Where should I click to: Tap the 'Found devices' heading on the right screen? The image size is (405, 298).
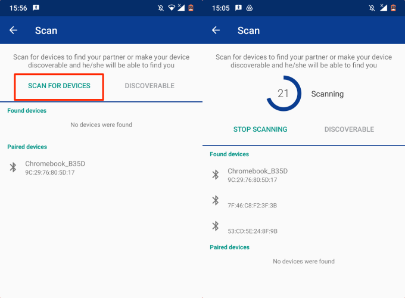[x=229, y=154]
